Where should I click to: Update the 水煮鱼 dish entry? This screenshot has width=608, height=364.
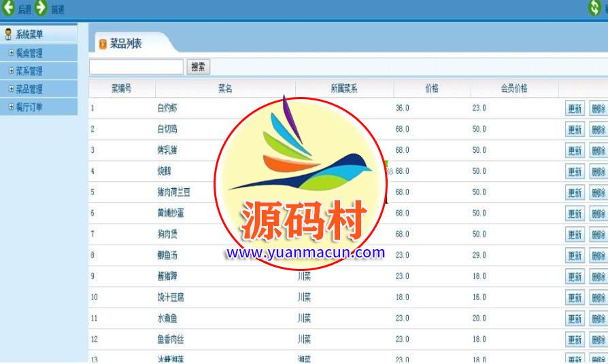575,319
